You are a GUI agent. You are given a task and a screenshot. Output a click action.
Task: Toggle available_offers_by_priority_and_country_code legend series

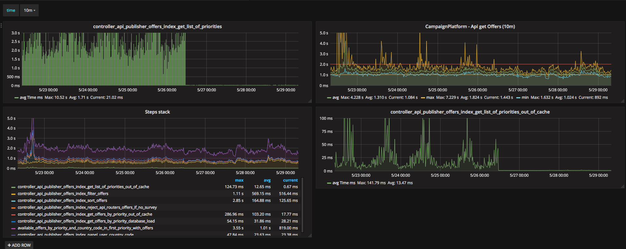pos(85,228)
